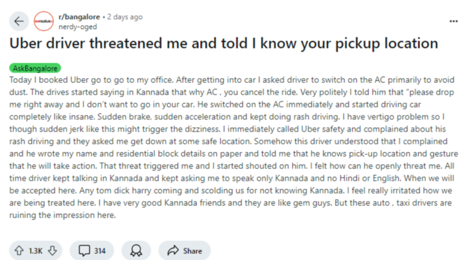This screenshot has height=260, width=463.
Task: Visit the r/bangalore subreddit link
Action: 79,17
